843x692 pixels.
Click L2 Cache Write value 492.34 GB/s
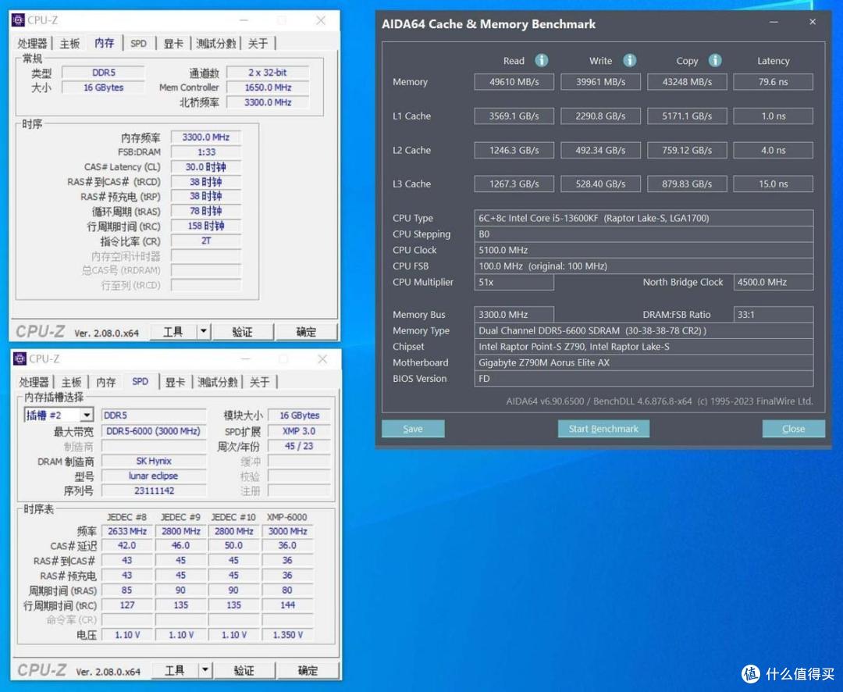pyautogui.click(x=600, y=150)
